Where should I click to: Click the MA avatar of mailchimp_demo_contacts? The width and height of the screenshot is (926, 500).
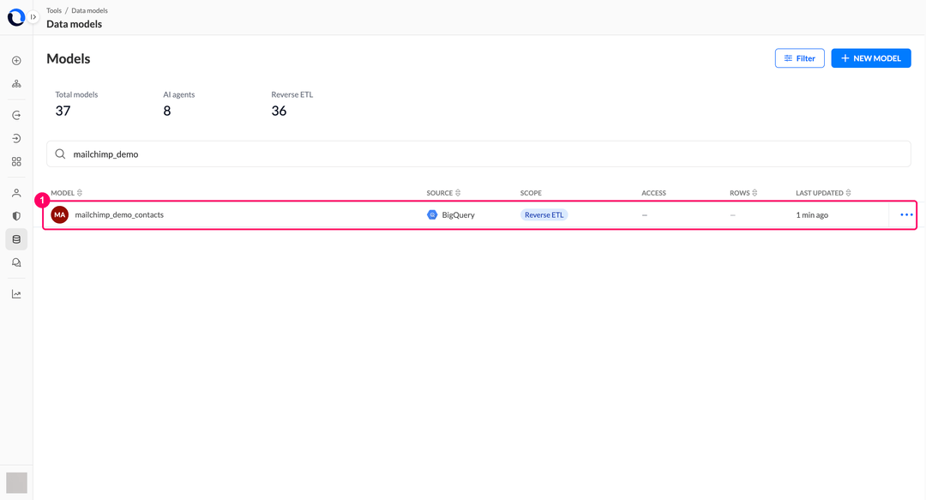coord(60,214)
